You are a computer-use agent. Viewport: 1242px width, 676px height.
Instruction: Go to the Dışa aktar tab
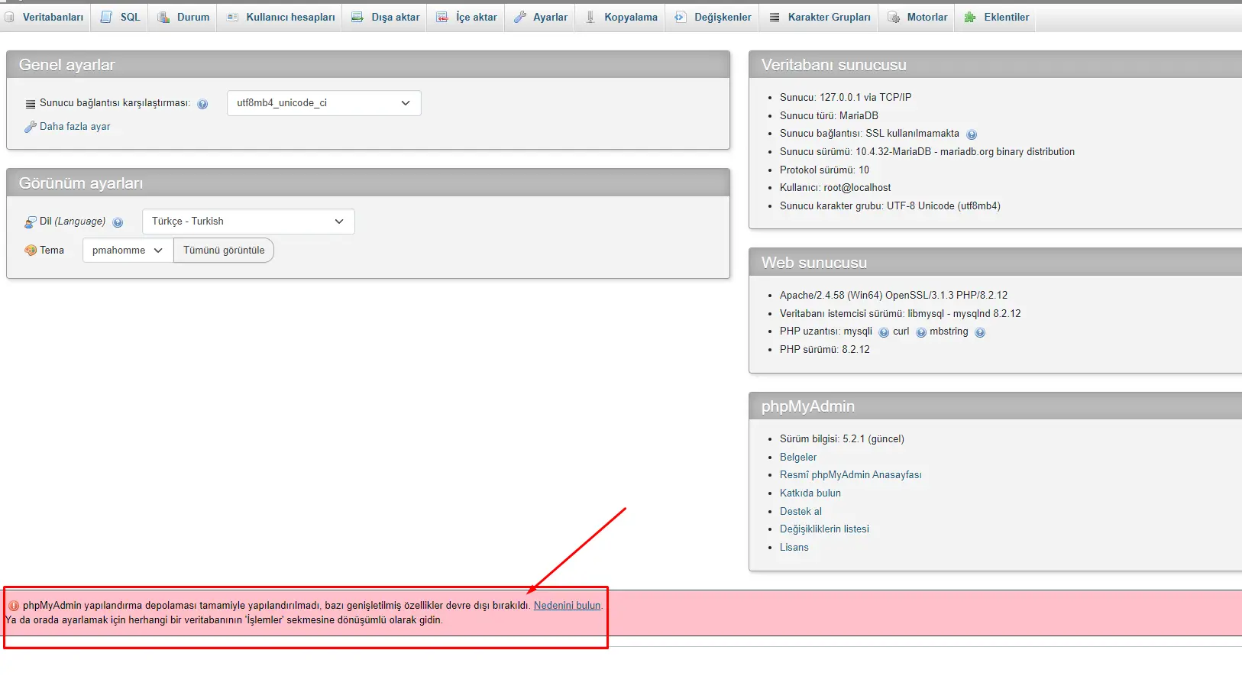[x=386, y=17]
